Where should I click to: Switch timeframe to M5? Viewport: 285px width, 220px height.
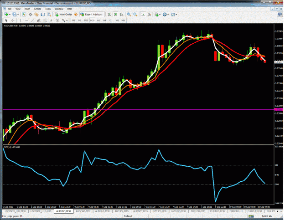(80, 20)
